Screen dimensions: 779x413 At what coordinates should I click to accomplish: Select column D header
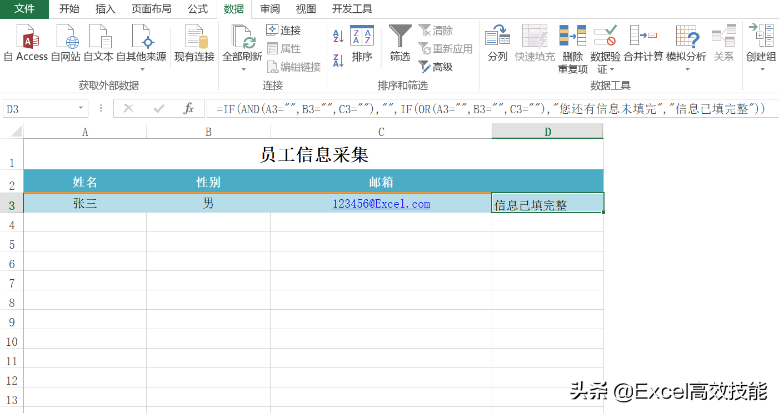(x=548, y=132)
